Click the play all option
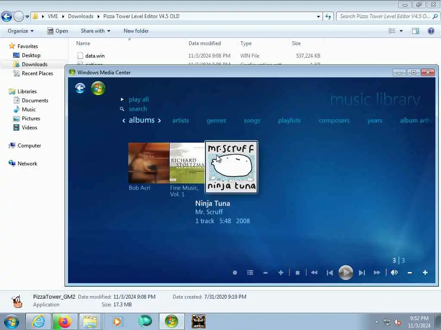The image size is (441, 330). tap(139, 99)
